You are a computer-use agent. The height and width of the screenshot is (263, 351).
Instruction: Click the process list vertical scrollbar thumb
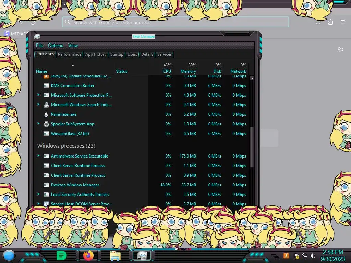(x=252, y=147)
